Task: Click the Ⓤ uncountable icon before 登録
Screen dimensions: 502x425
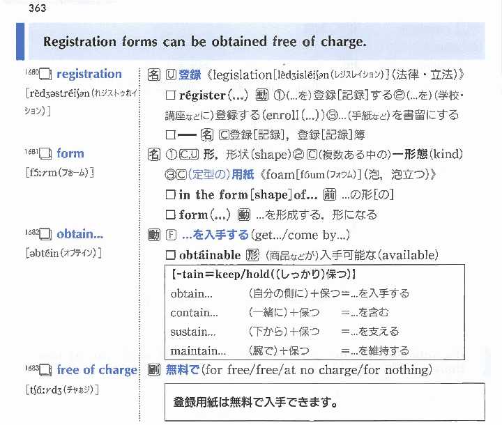Action: [x=170, y=75]
